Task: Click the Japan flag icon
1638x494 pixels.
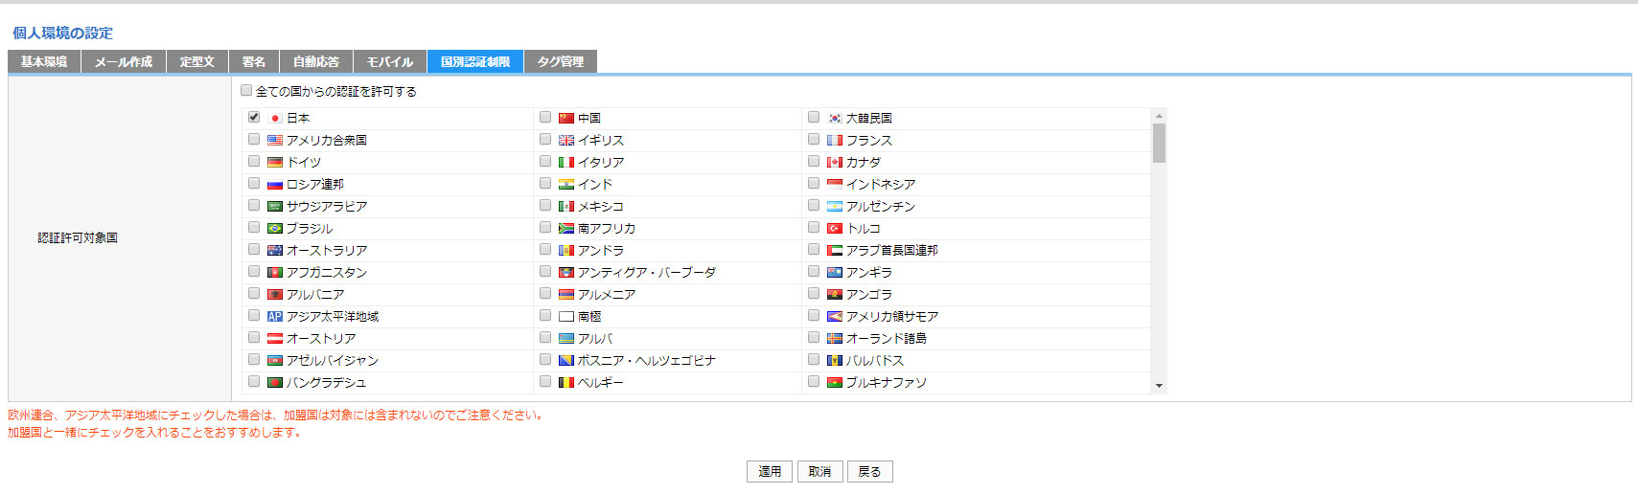Action: (x=275, y=118)
